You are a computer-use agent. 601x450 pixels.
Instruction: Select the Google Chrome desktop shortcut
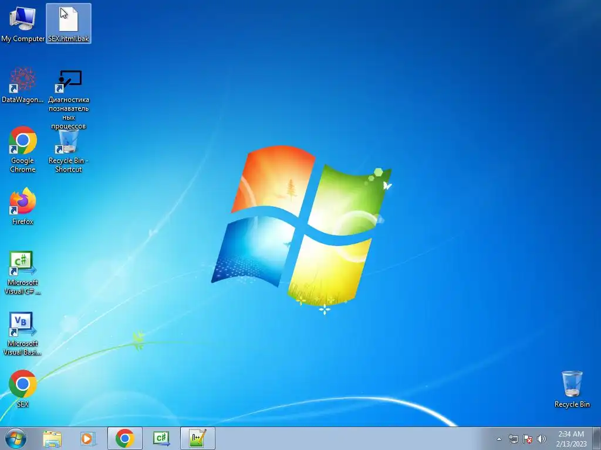[x=23, y=149]
